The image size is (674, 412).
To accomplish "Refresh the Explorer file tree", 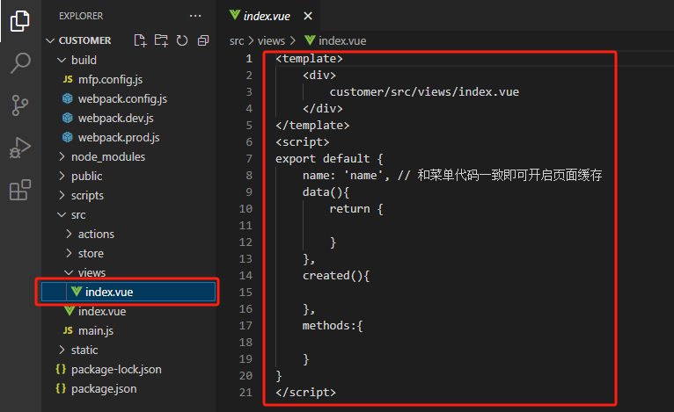I will (x=182, y=40).
